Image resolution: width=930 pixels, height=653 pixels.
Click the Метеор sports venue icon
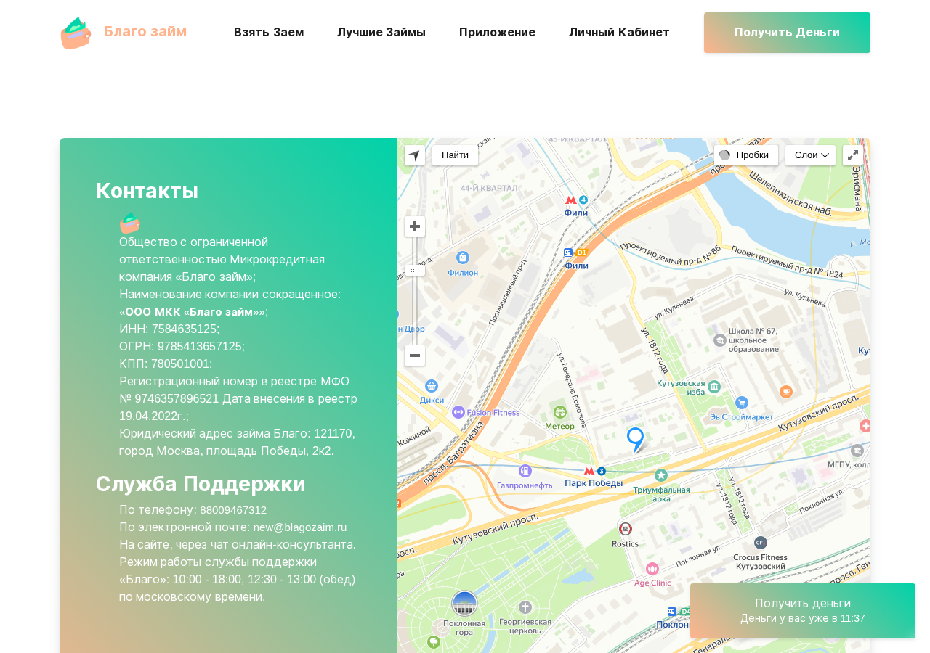click(559, 411)
